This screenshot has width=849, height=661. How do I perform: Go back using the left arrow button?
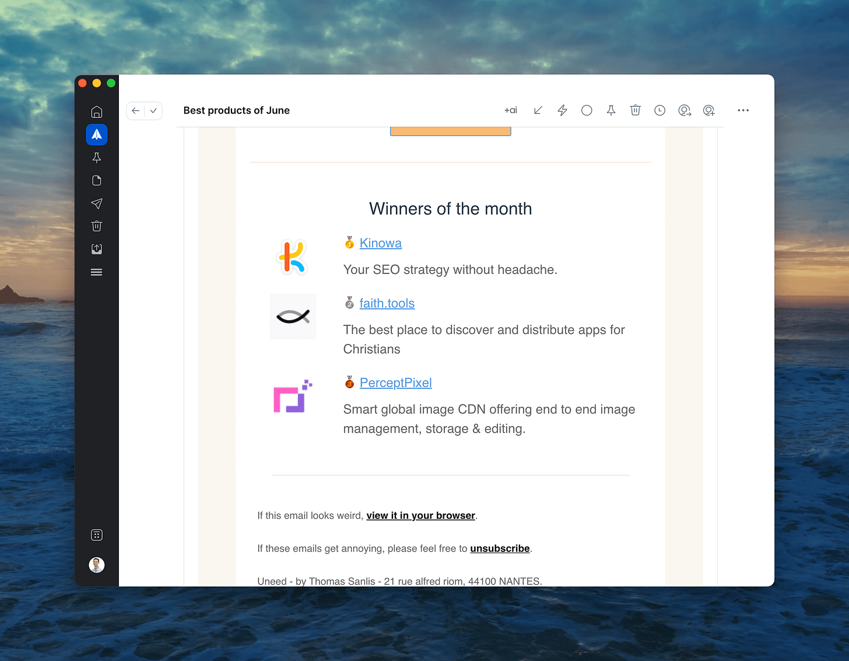(x=136, y=111)
